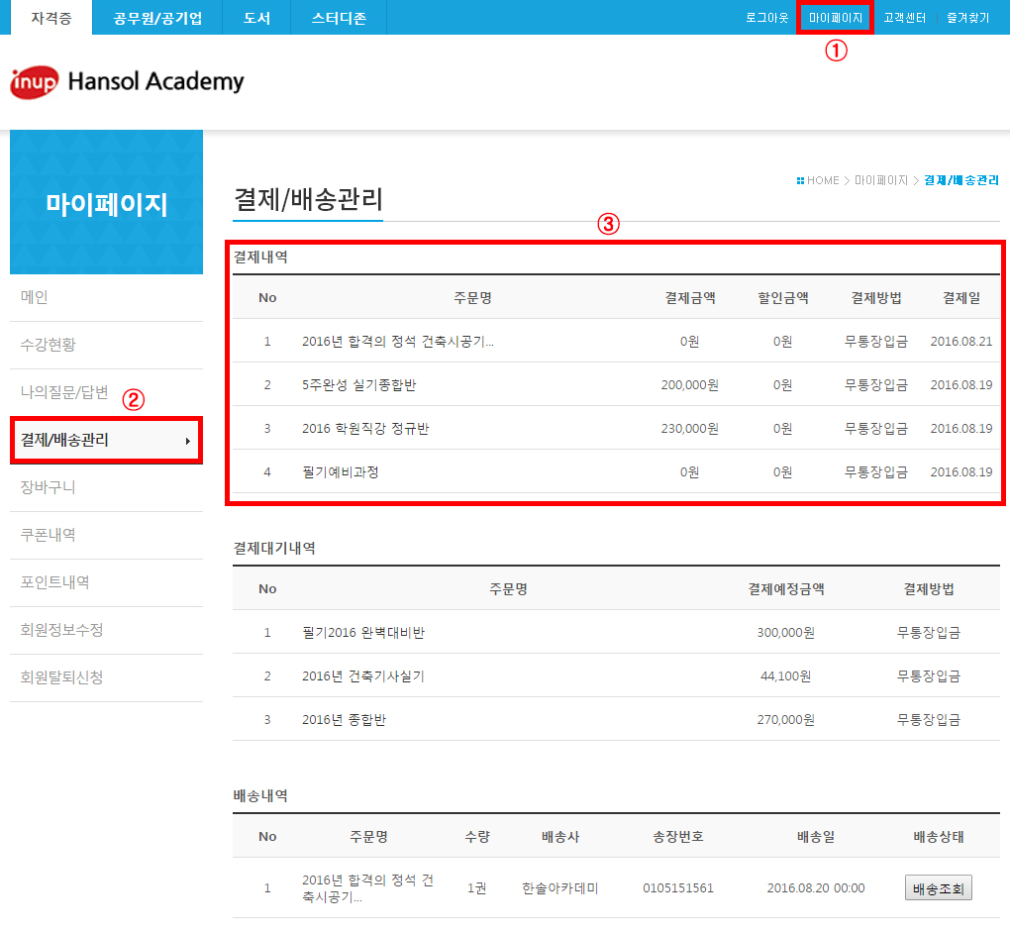
Task: Open 나의질문/답변 in the sidebar
Action: (106, 392)
